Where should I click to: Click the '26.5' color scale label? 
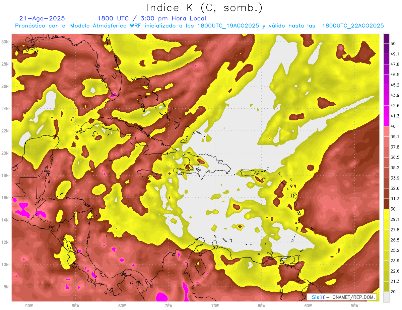(x=395, y=240)
